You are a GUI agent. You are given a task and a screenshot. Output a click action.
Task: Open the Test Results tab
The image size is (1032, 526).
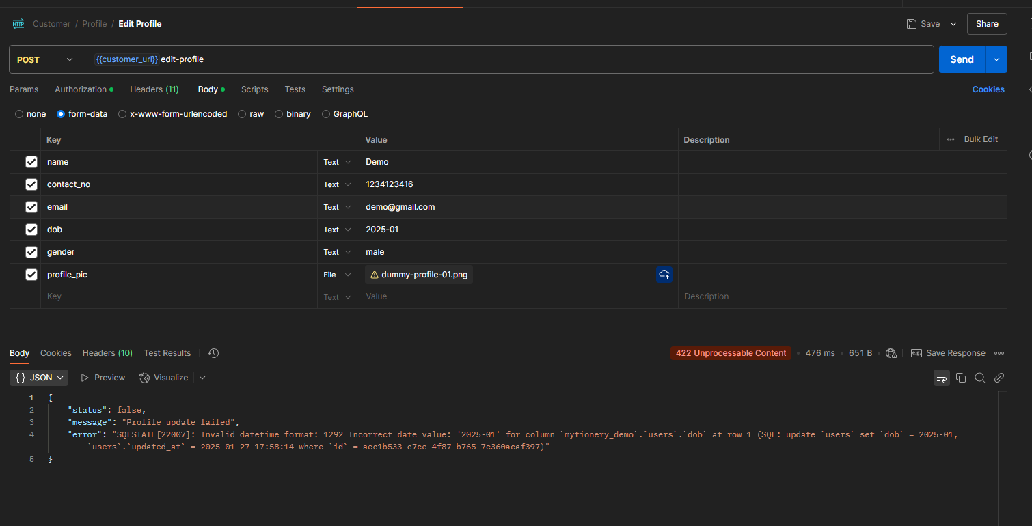click(x=167, y=353)
